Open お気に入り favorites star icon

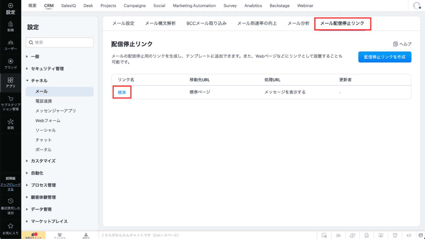point(11,226)
